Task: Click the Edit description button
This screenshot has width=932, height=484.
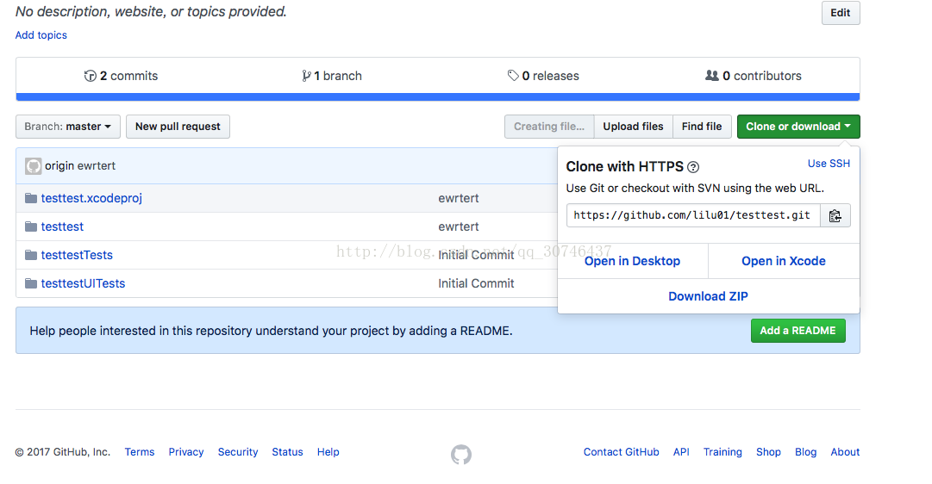Action: [841, 13]
